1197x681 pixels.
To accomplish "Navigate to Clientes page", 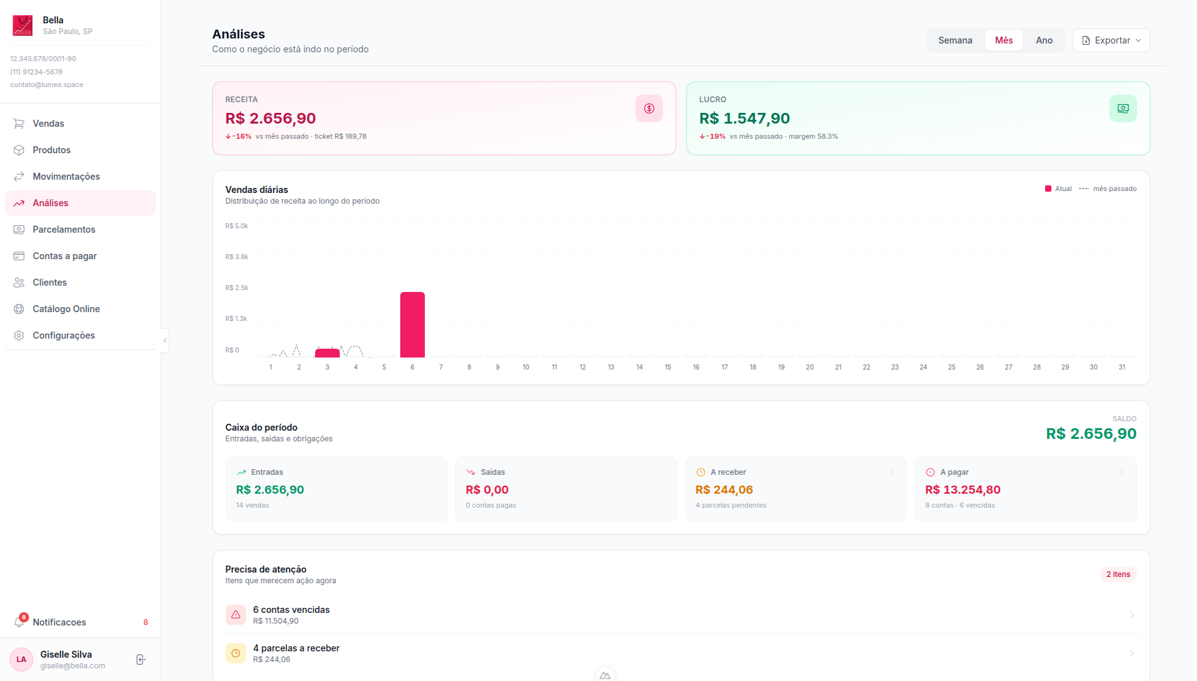I will [80, 282].
